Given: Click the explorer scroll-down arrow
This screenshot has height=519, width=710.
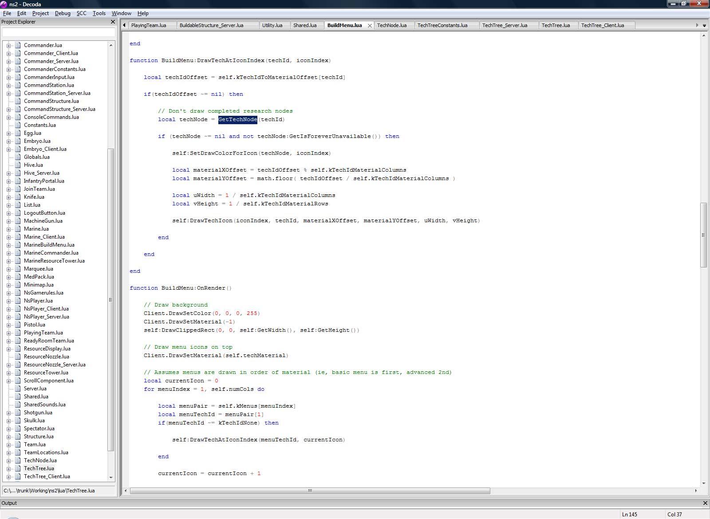Looking at the screenshot, I should [x=111, y=478].
